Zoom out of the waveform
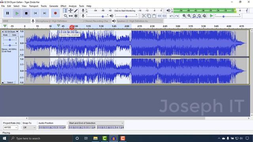The height and width of the screenshot is (142, 253). 189,16
